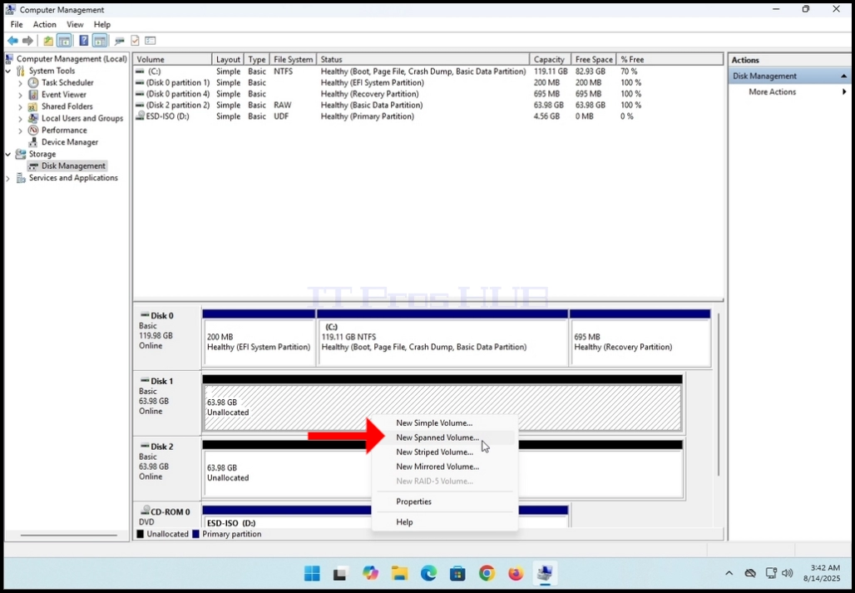Screen dimensions: 855x593
Task: Select Event Viewer icon in tree
Action: (x=33, y=95)
